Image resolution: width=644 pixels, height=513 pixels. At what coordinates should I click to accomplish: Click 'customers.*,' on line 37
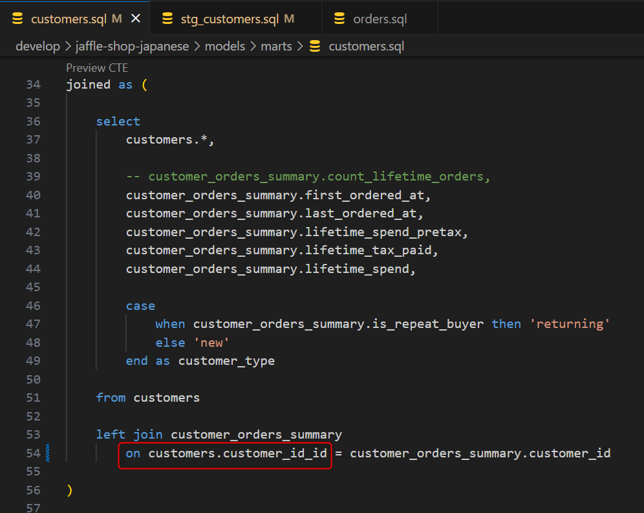point(170,140)
